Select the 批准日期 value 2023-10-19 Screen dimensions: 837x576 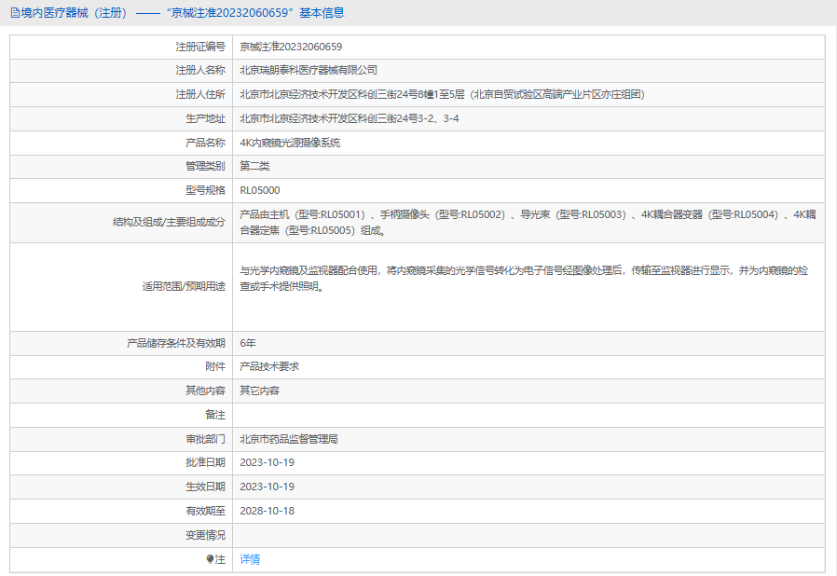[267, 463]
